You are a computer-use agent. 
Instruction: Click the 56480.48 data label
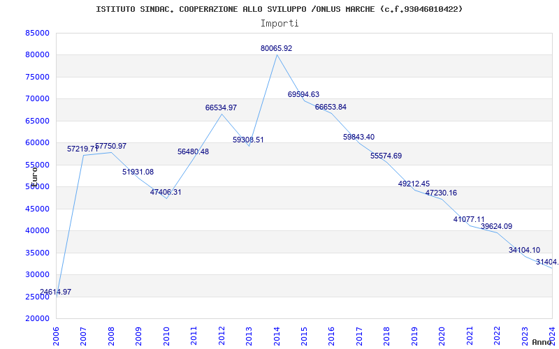pos(194,151)
